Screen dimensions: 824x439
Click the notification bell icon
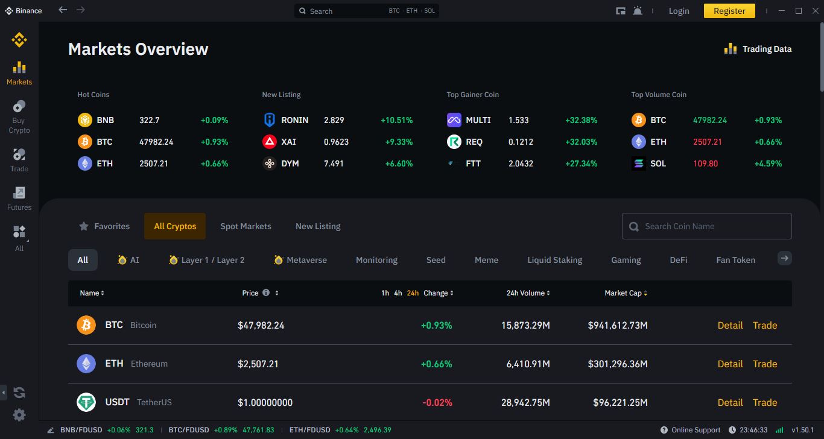[x=638, y=11]
